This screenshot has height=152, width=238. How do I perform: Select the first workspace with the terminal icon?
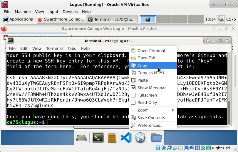[x=148, y=19]
